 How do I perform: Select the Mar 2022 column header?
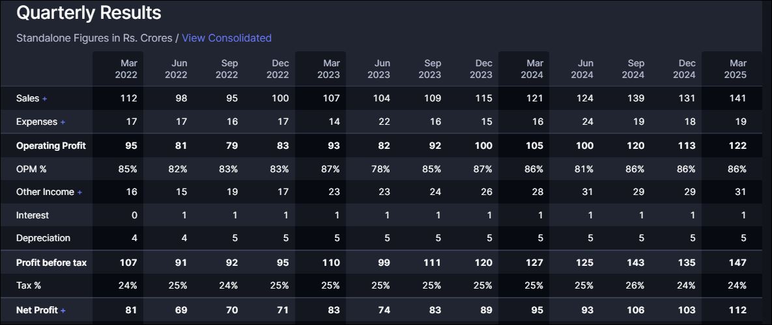[126, 69]
